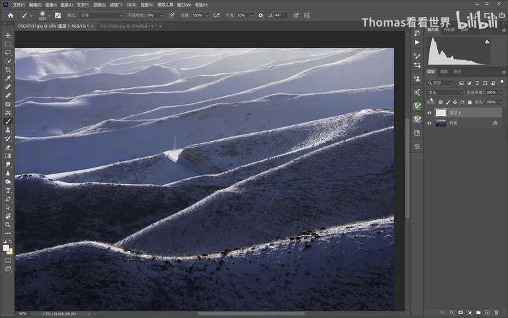Expand the smoothing 10% dropdown arrow

pyautogui.click(x=252, y=16)
